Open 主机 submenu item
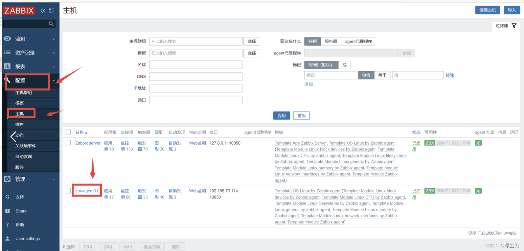Screen dimensions: 524x251 (19, 114)
